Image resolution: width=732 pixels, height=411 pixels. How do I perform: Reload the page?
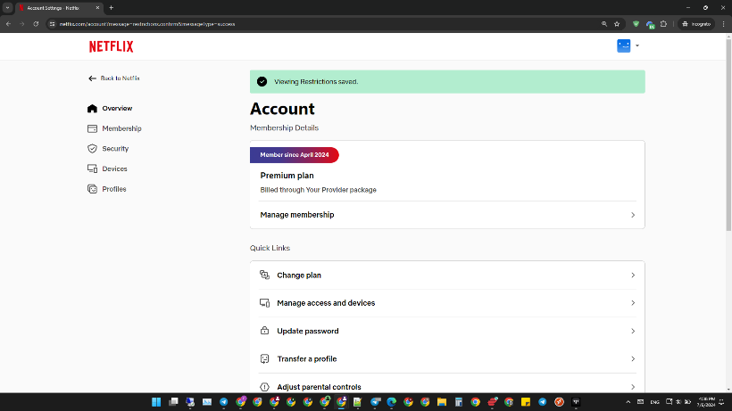[36, 24]
